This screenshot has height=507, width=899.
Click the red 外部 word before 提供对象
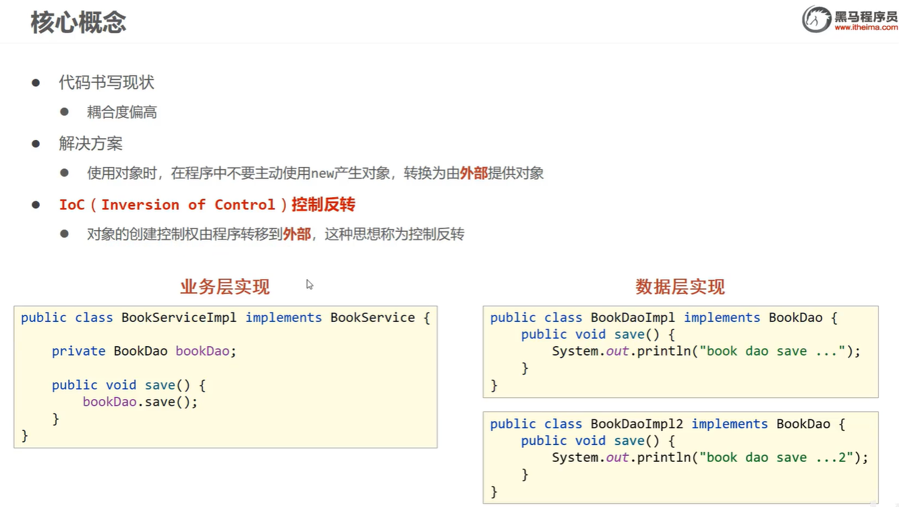click(473, 173)
